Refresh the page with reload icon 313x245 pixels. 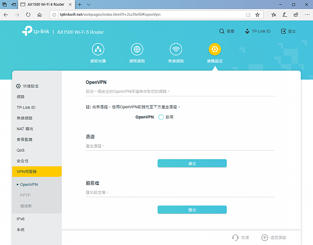[x=28, y=15]
